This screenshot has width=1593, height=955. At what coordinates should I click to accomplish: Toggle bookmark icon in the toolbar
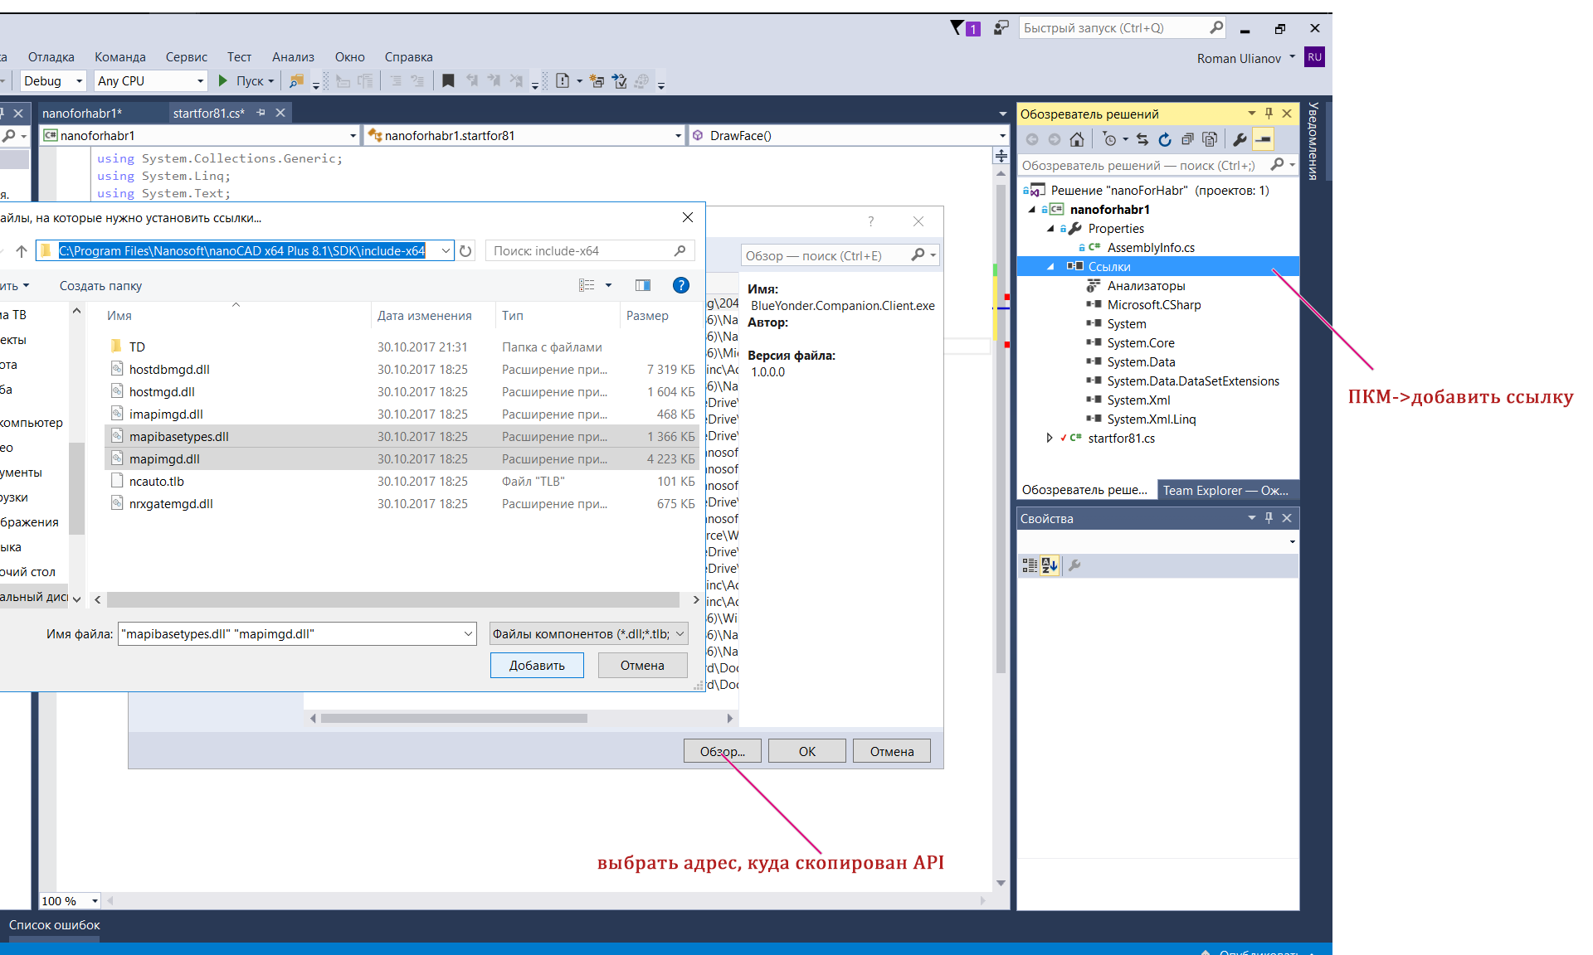click(448, 80)
